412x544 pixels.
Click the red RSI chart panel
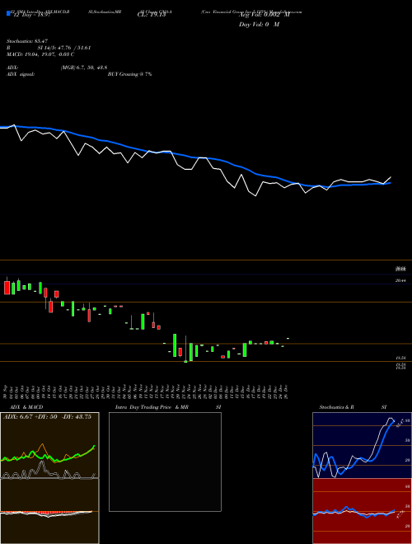(x=362, y=511)
